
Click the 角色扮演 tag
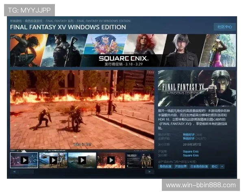click(165, 167)
